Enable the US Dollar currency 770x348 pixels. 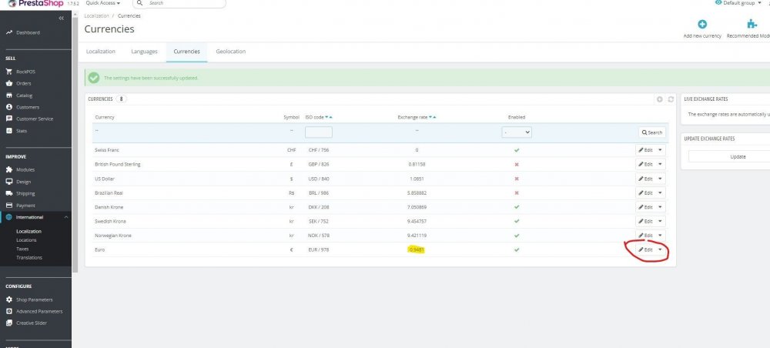tap(517, 179)
